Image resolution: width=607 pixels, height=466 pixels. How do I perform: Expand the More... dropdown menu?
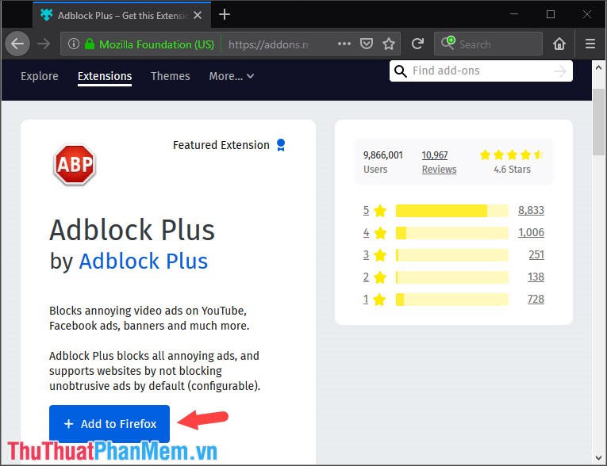point(232,76)
